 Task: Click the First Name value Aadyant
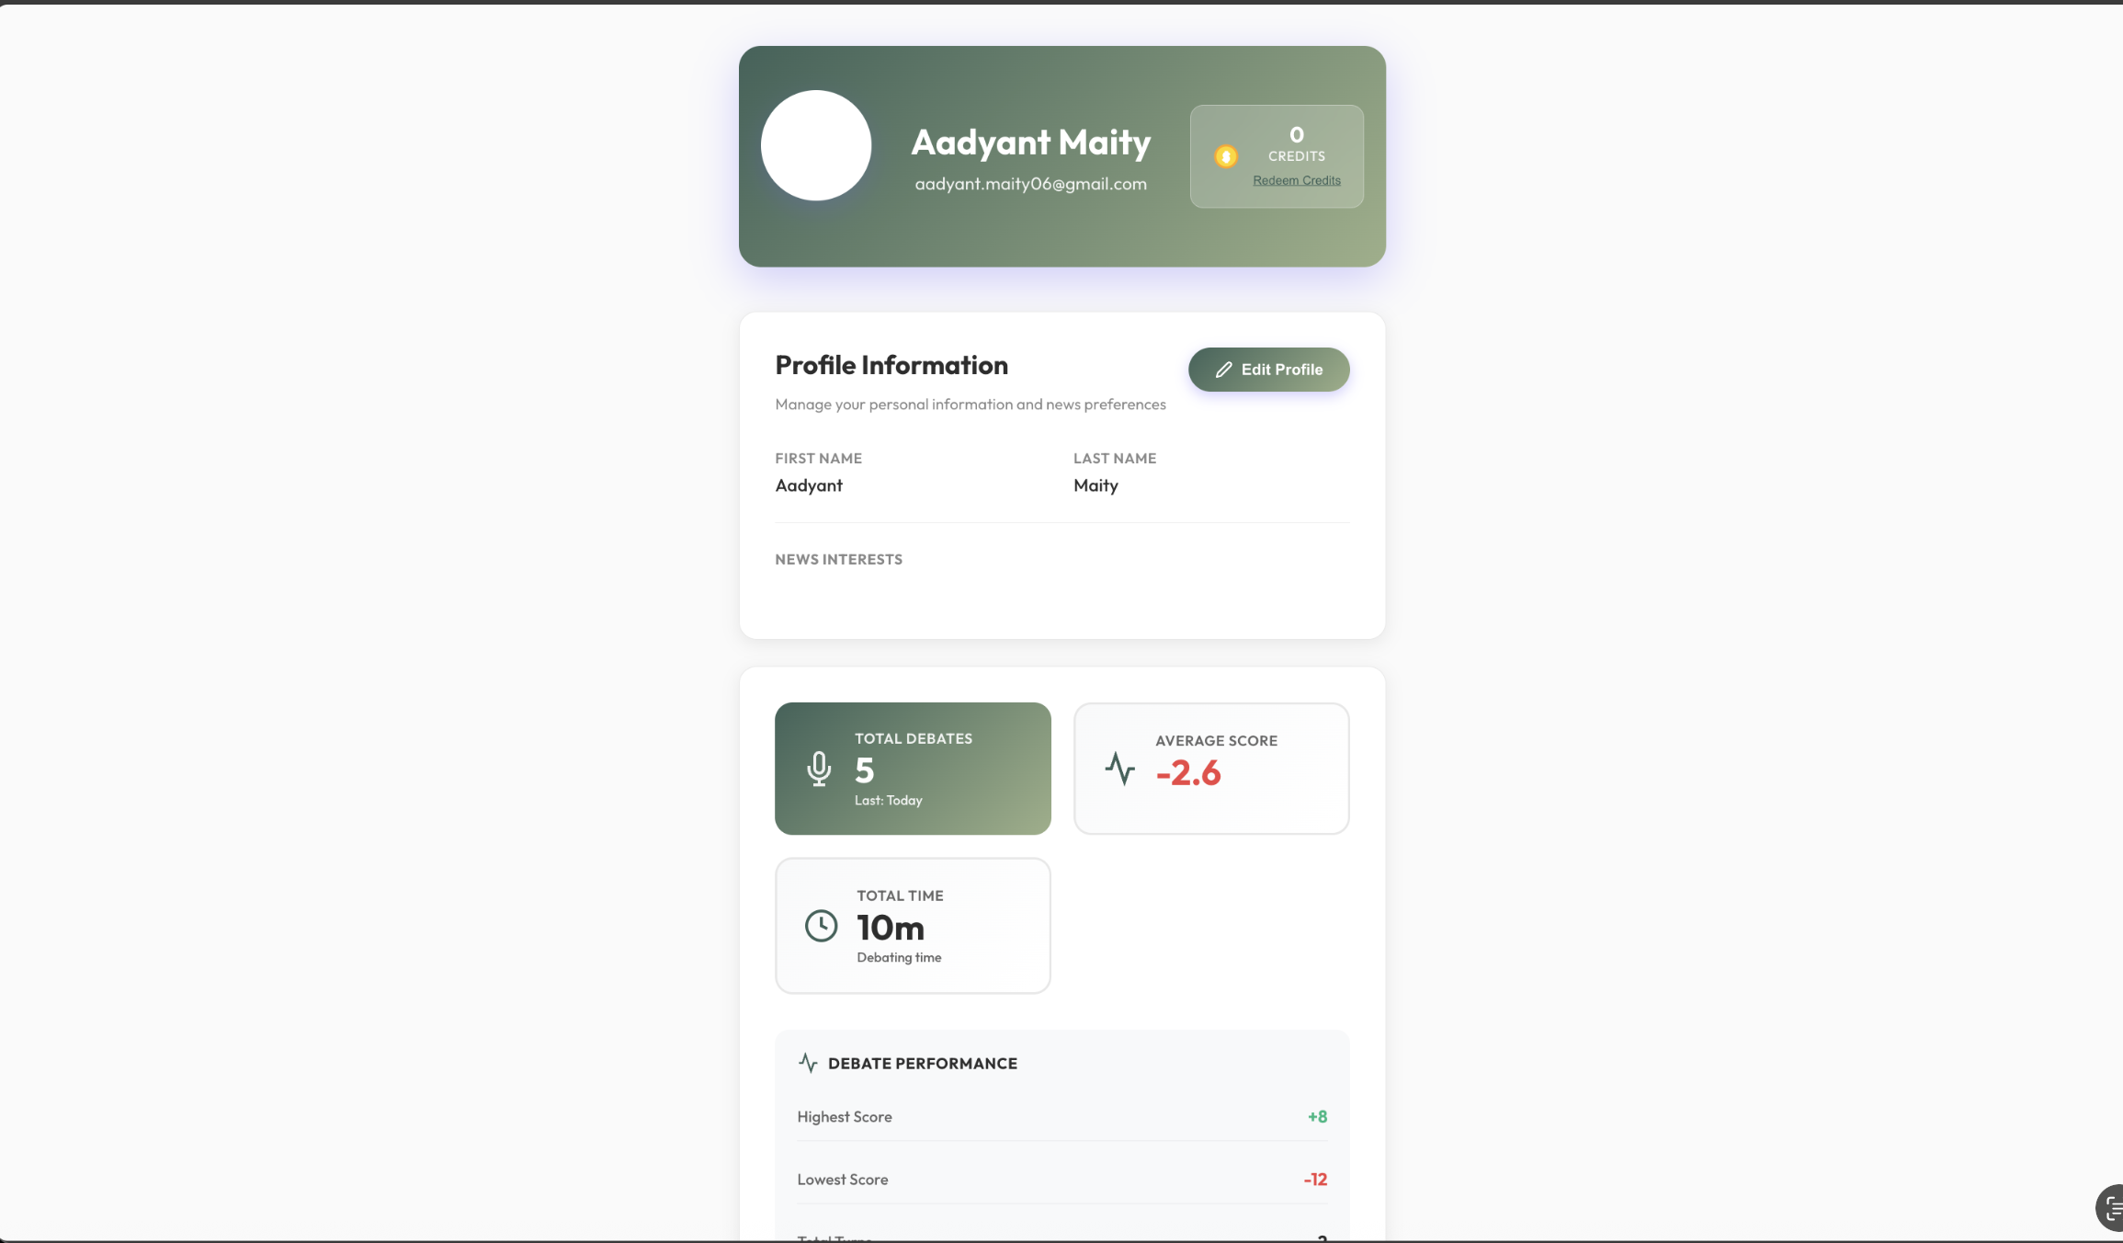pyautogui.click(x=809, y=485)
